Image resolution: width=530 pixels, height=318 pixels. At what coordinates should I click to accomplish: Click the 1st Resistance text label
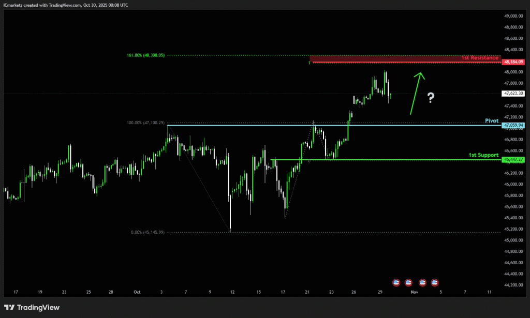click(x=480, y=58)
